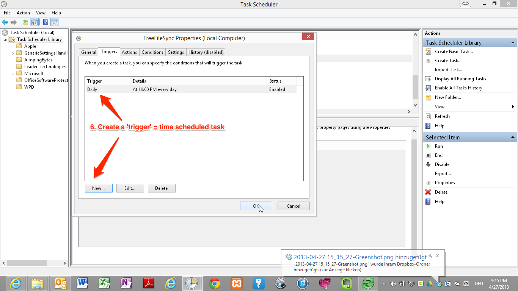Collapse the Task Scheduler Library node
This screenshot has height=291, width=518.
pyautogui.click(x=6, y=40)
